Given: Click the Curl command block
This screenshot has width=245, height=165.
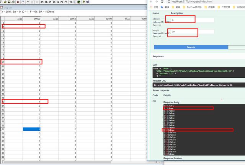Looking at the screenshot, I should coord(199,72).
